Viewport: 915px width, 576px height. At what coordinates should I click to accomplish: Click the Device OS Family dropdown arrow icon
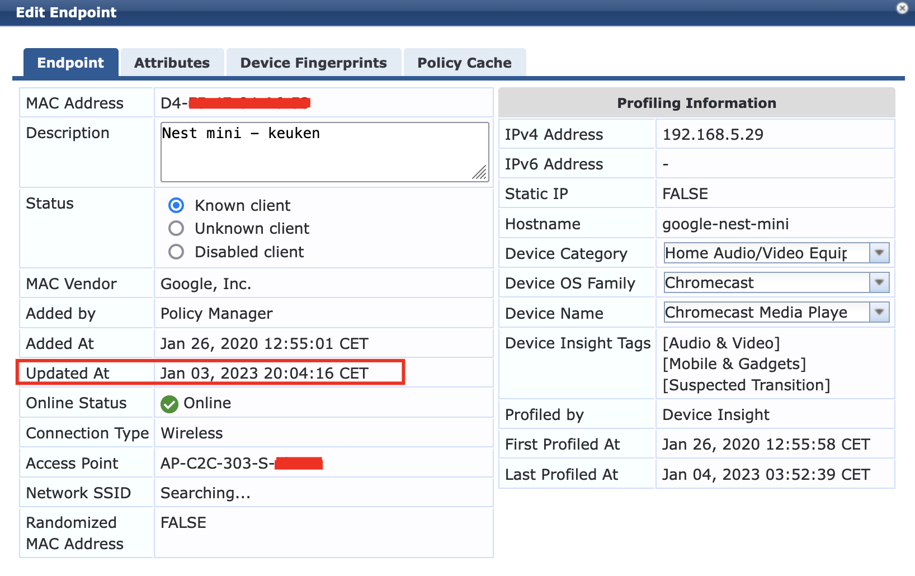879,282
